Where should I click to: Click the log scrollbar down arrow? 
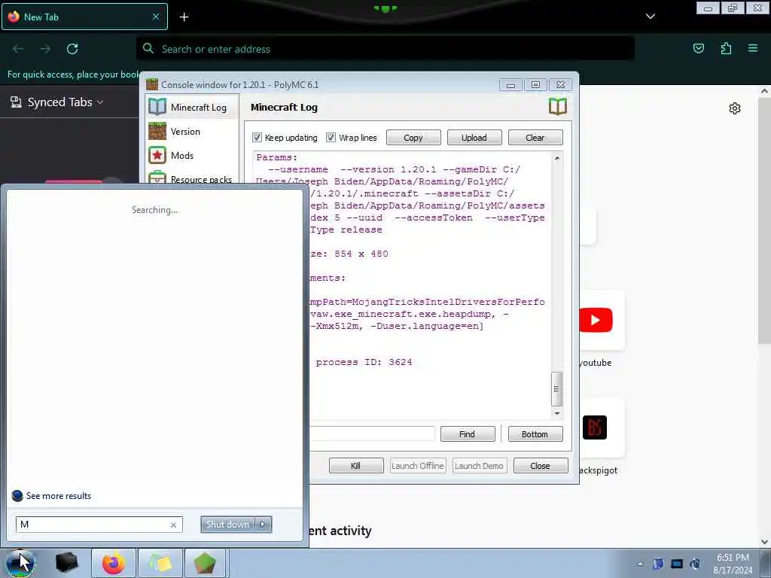tap(556, 413)
